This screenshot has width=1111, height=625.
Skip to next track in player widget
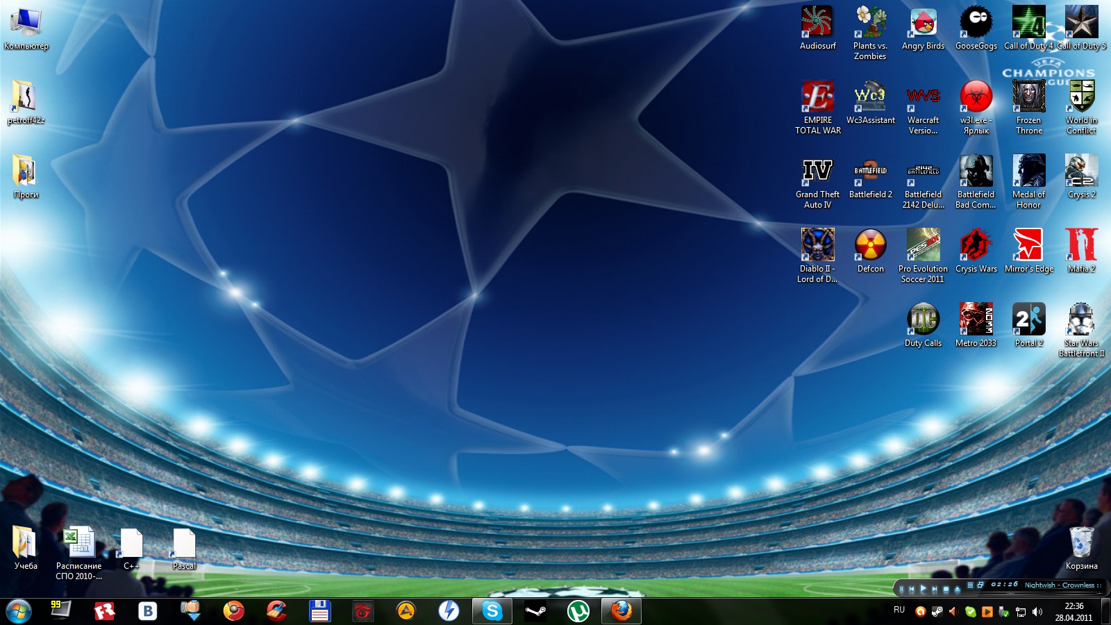[x=935, y=589]
